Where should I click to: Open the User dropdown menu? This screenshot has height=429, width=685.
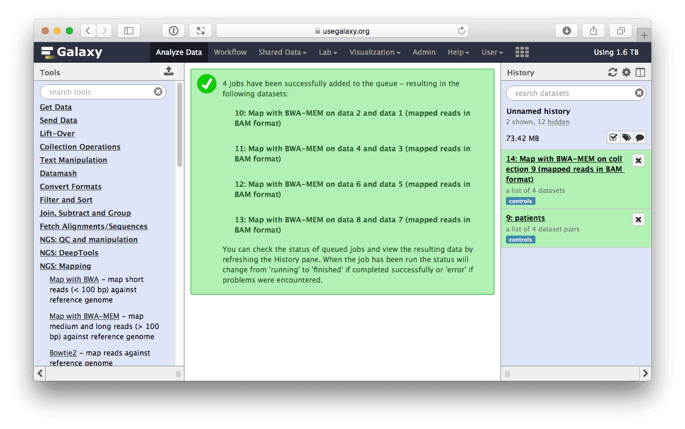click(x=492, y=52)
